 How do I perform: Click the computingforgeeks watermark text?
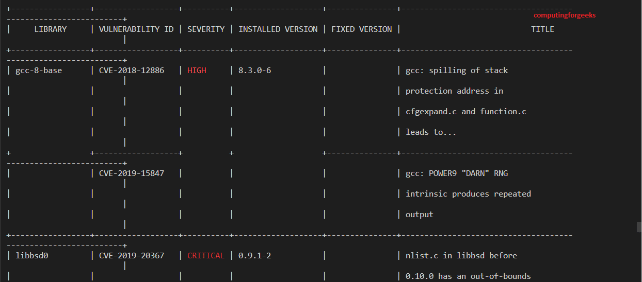565,15
